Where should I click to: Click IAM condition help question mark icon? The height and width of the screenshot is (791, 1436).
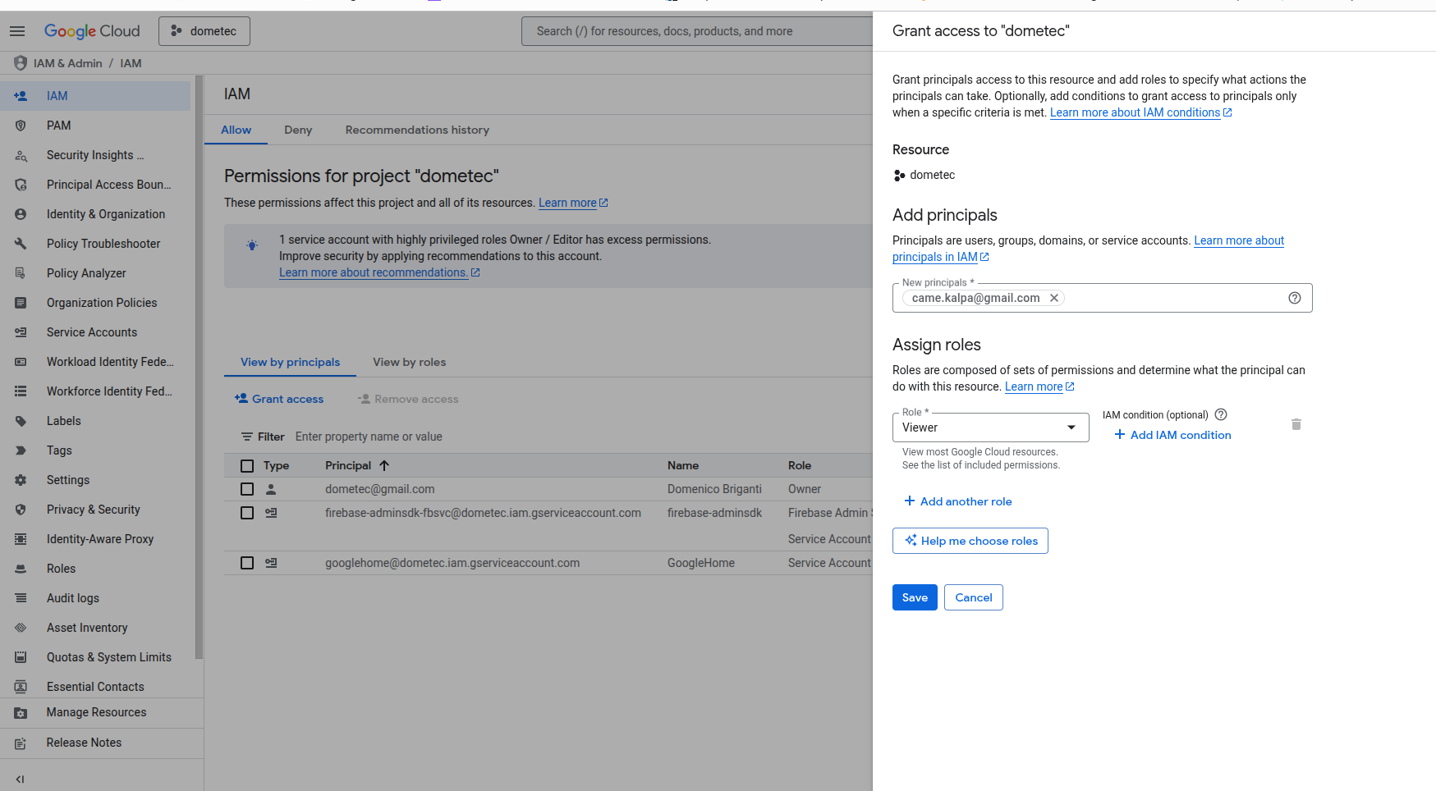coord(1220,414)
